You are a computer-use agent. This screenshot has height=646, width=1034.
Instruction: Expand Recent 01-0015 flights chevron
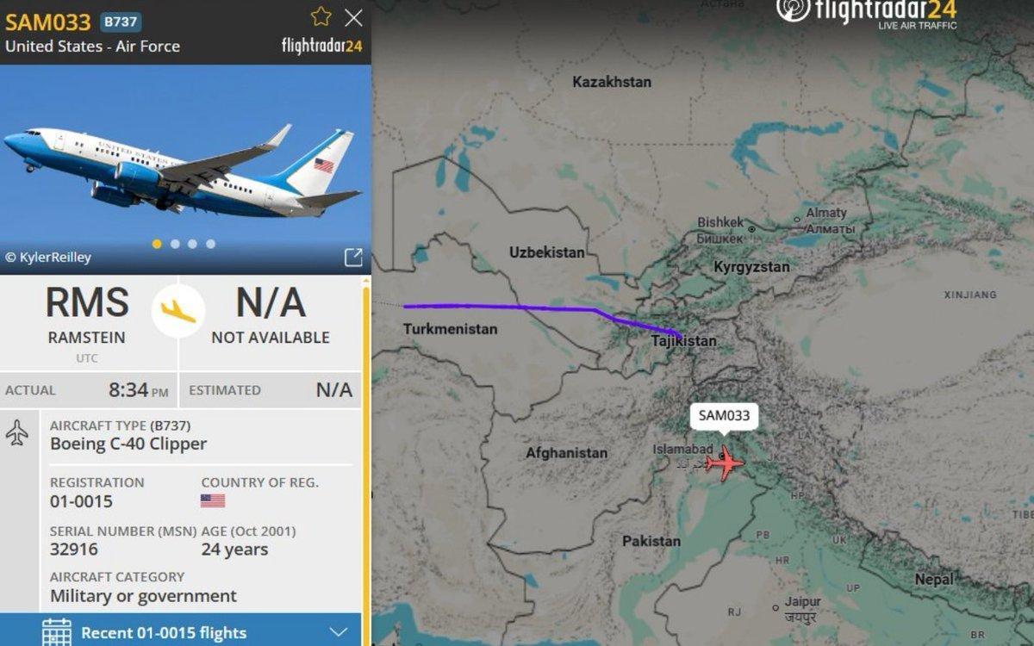(338, 632)
